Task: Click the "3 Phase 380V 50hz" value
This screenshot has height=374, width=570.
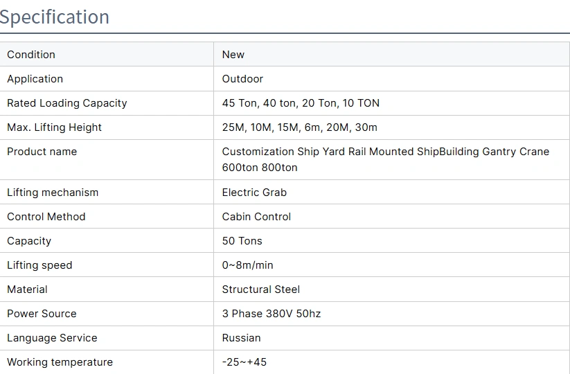Action: pos(271,314)
